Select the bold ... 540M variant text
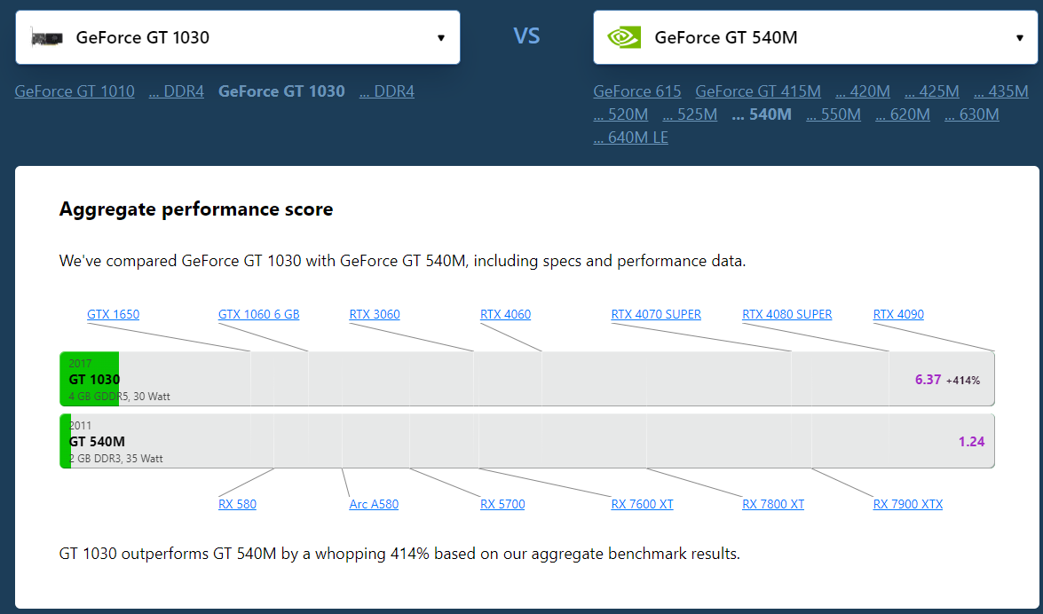Viewport: 1043px width, 614px height. tap(762, 114)
